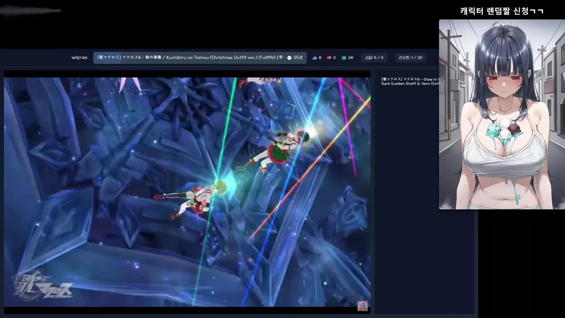Click the small thumbnail at video's bottom-right corner
This screenshot has width=565, height=318.
[362, 306]
